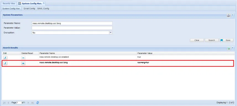Go to the first page of results
The width and height of the screenshot is (237, 106).
point(4,102)
